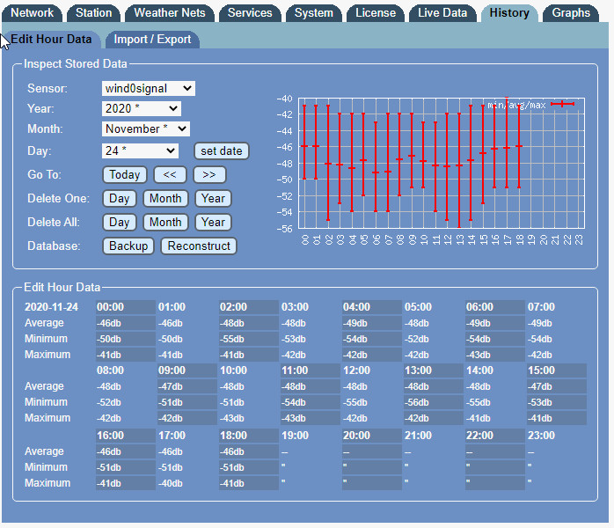Open the Sensor dropdown showing wind0signal
This screenshot has height=528, width=614.
pos(149,88)
